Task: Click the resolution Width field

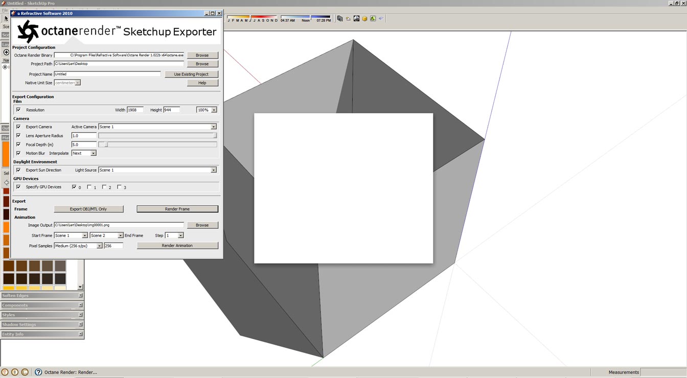Action: [135, 110]
